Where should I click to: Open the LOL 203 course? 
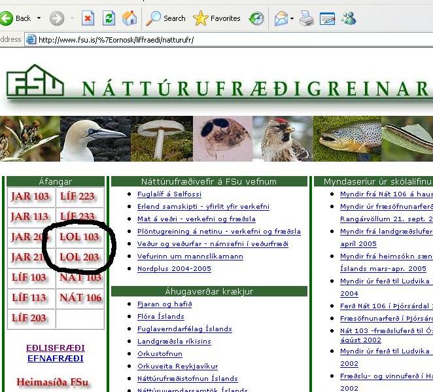click(79, 257)
